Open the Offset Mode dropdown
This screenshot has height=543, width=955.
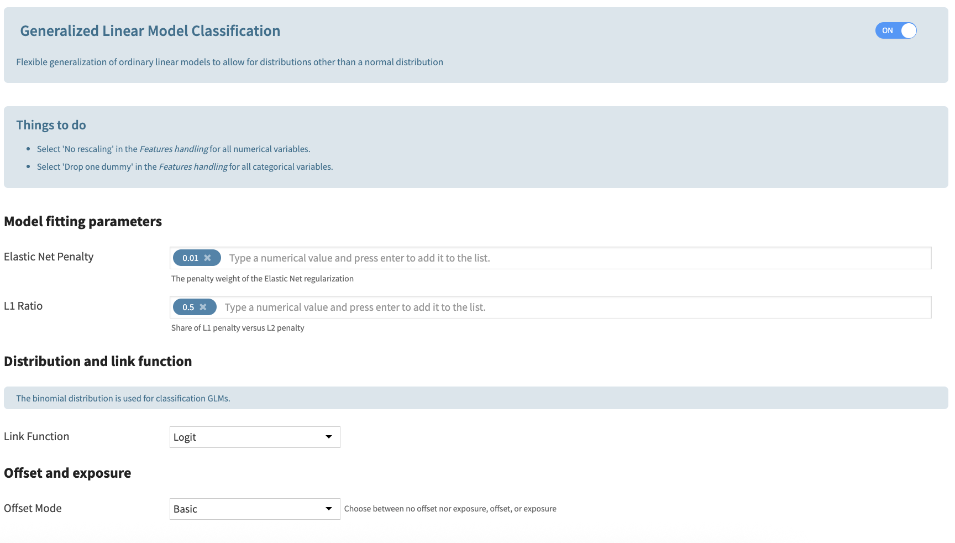[x=254, y=509]
